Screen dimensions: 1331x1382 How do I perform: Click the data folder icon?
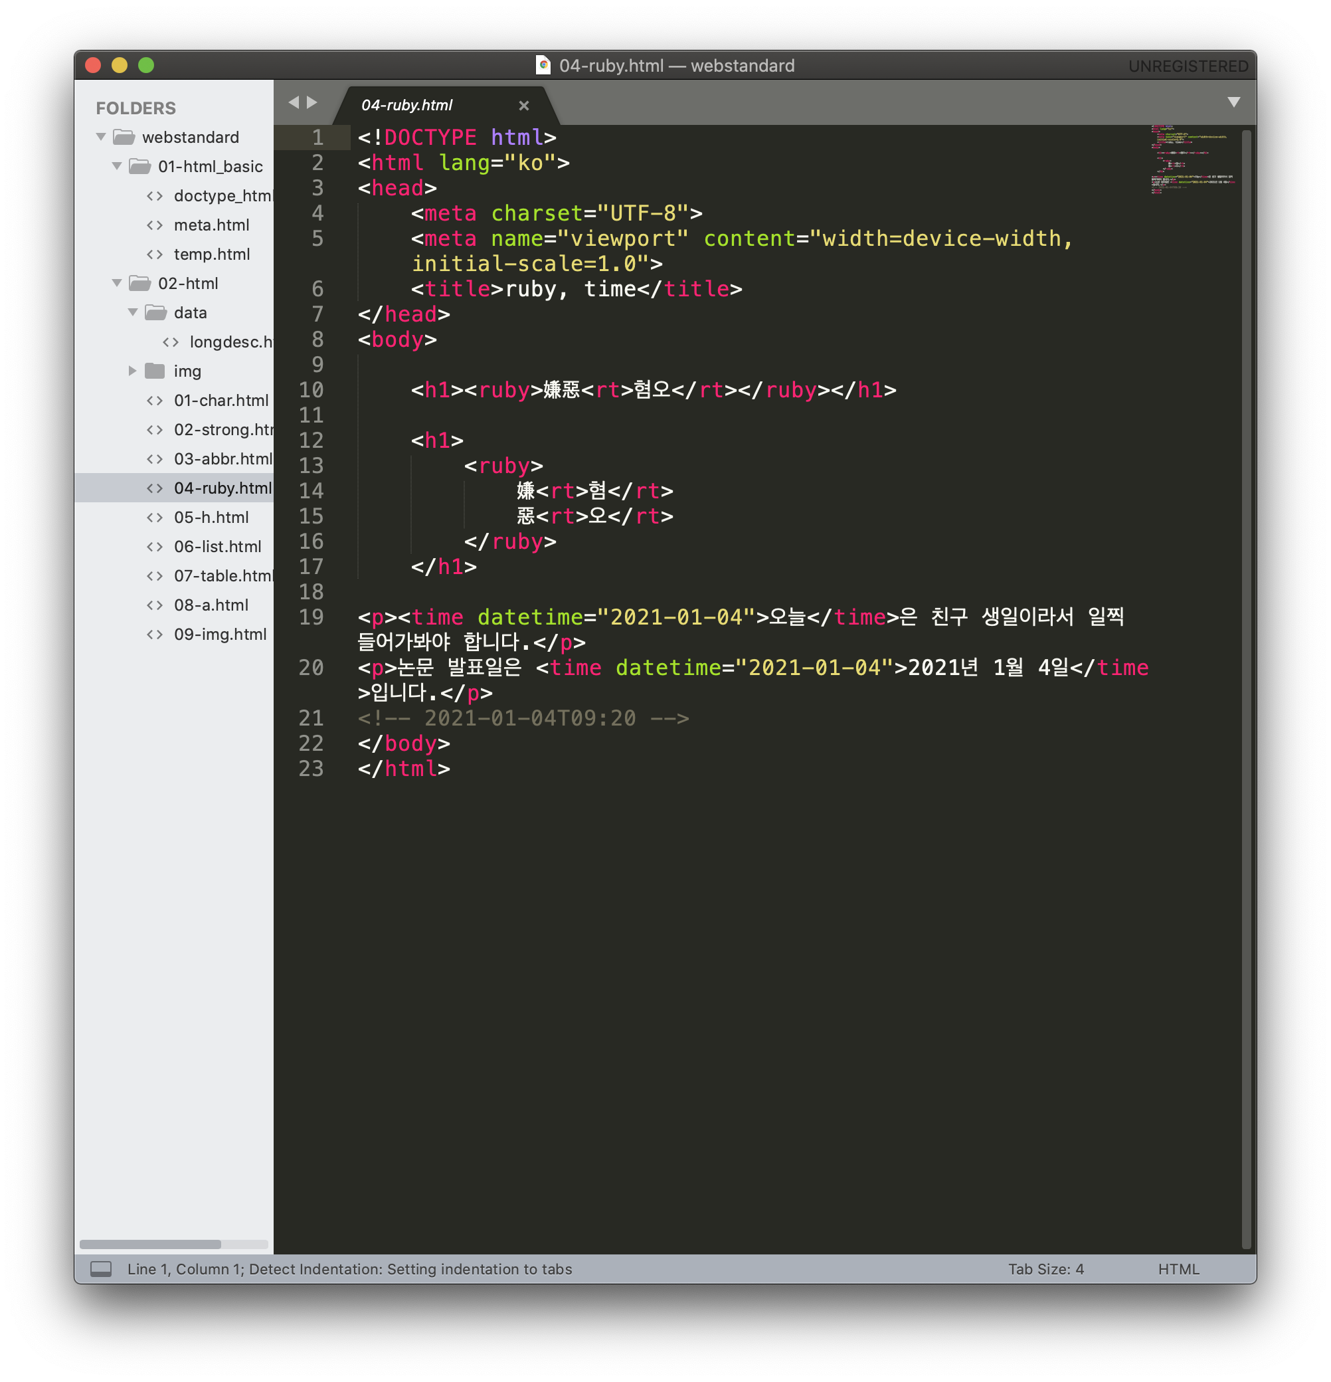click(155, 312)
